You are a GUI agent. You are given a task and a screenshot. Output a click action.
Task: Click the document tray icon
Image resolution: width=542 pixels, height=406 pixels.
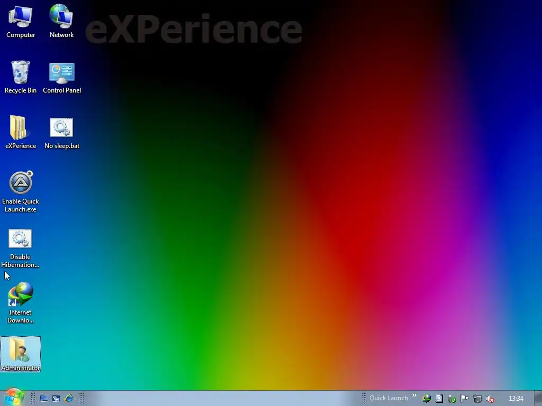[x=439, y=399]
